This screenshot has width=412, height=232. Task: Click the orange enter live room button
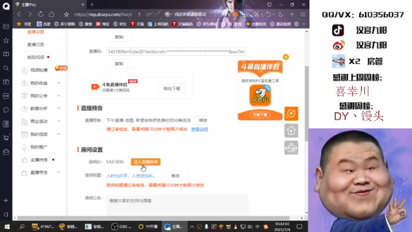(145, 162)
